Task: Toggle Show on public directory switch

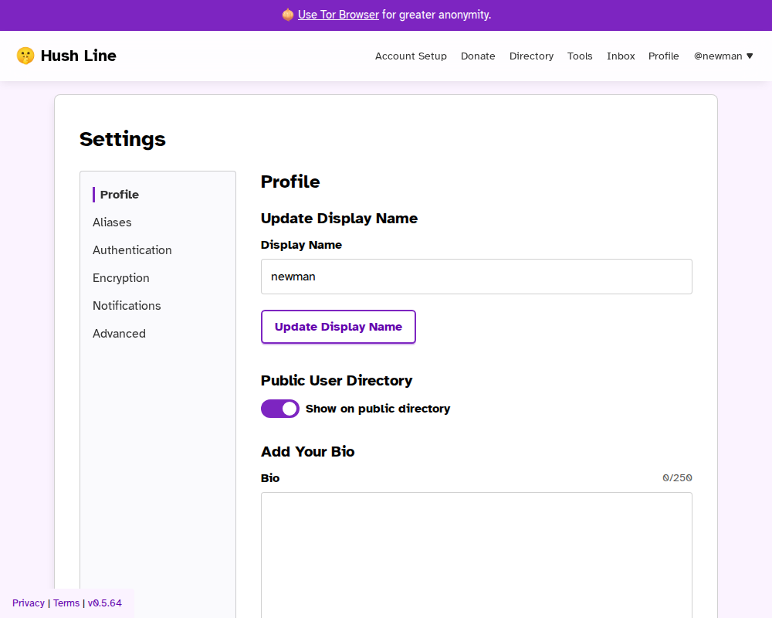Action: [280, 409]
